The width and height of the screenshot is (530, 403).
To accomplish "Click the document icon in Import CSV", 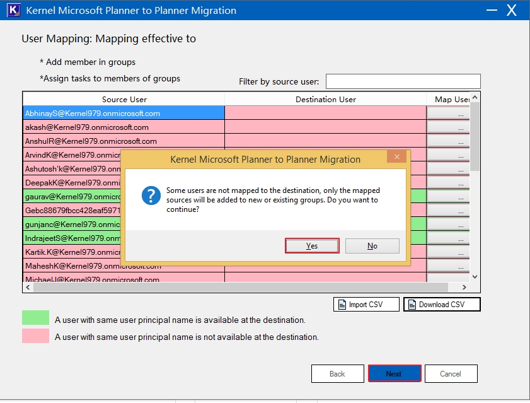I will (x=342, y=305).
